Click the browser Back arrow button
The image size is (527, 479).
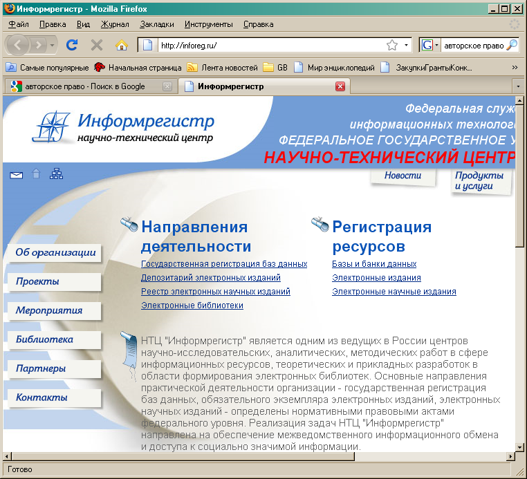[x=17, y=45]
